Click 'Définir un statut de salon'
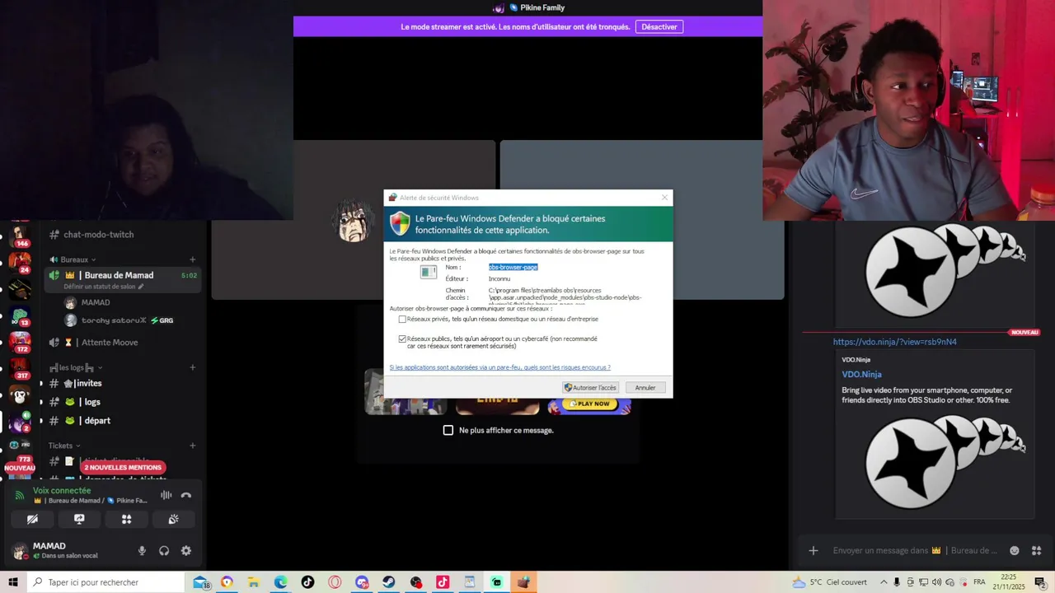 point(104,287)
